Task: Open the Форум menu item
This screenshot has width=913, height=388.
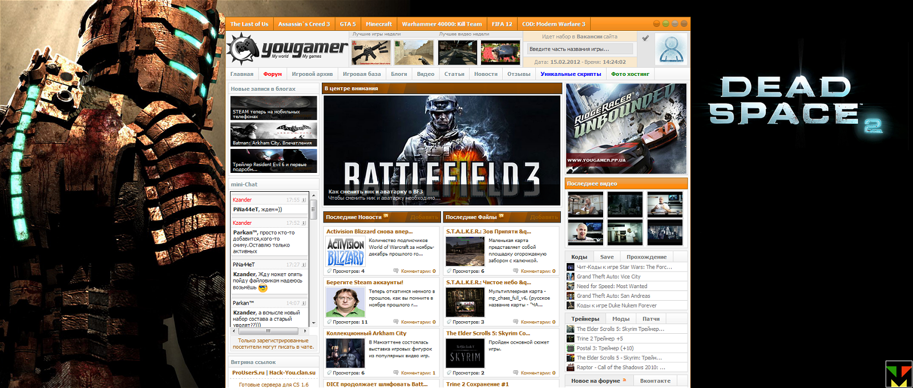Action: tap(273, 74)
